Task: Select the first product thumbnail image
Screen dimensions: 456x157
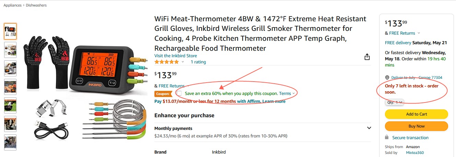Action: click(x=10, y=32)
